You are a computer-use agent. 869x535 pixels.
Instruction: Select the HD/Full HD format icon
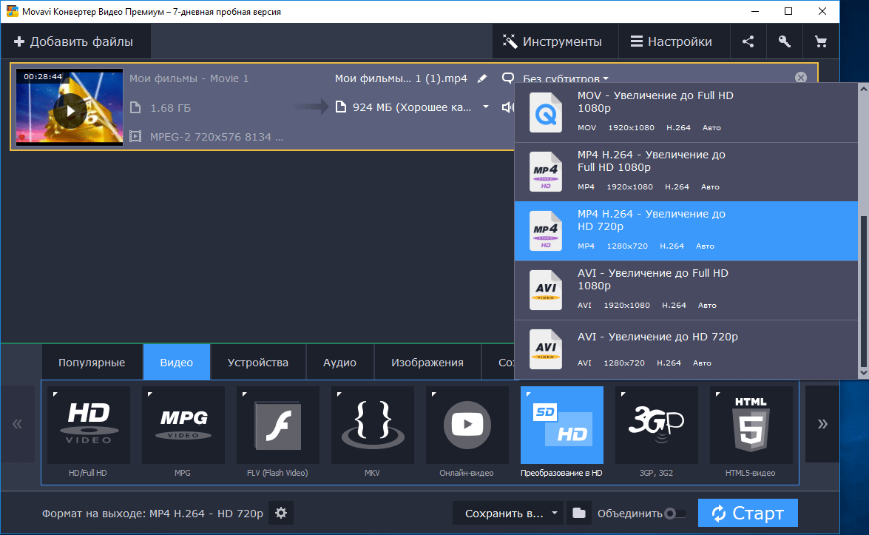(89, 425)
